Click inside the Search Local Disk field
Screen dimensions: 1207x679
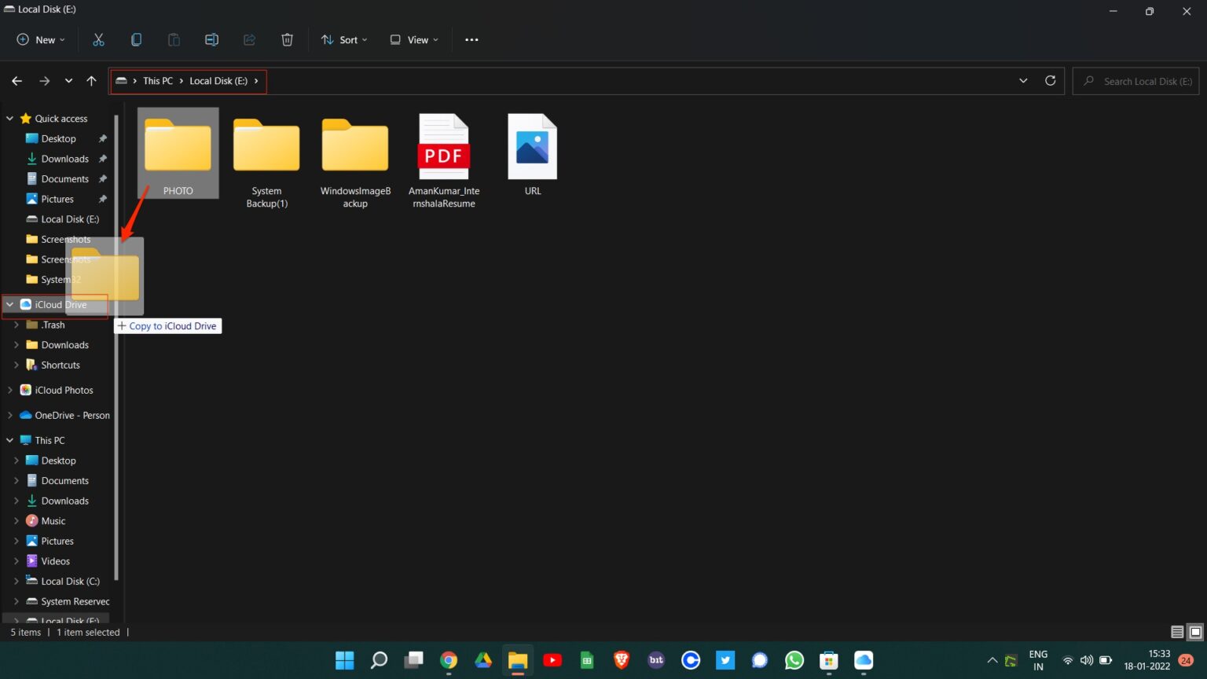pos(1135,80)
